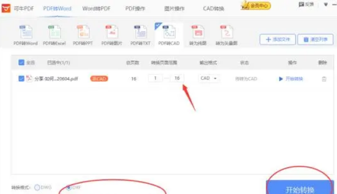
Task: Select the DWG format radio button
Action: tap(37, 187)
